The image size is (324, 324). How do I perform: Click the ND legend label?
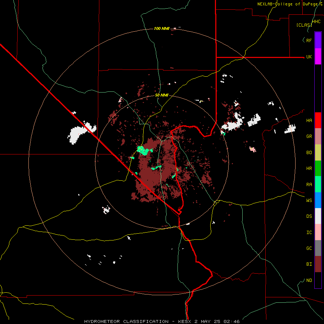pyautogui.click(x=309, y=280)
